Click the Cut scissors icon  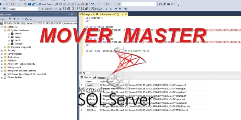click(78, 4)
